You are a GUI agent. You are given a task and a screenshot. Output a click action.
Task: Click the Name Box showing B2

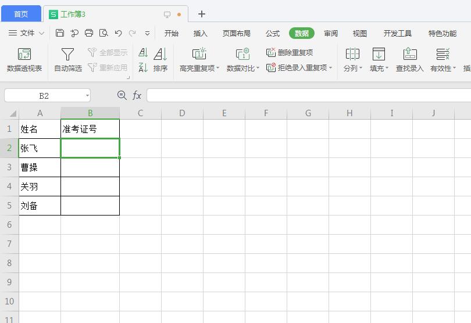[x=44, y=96]
